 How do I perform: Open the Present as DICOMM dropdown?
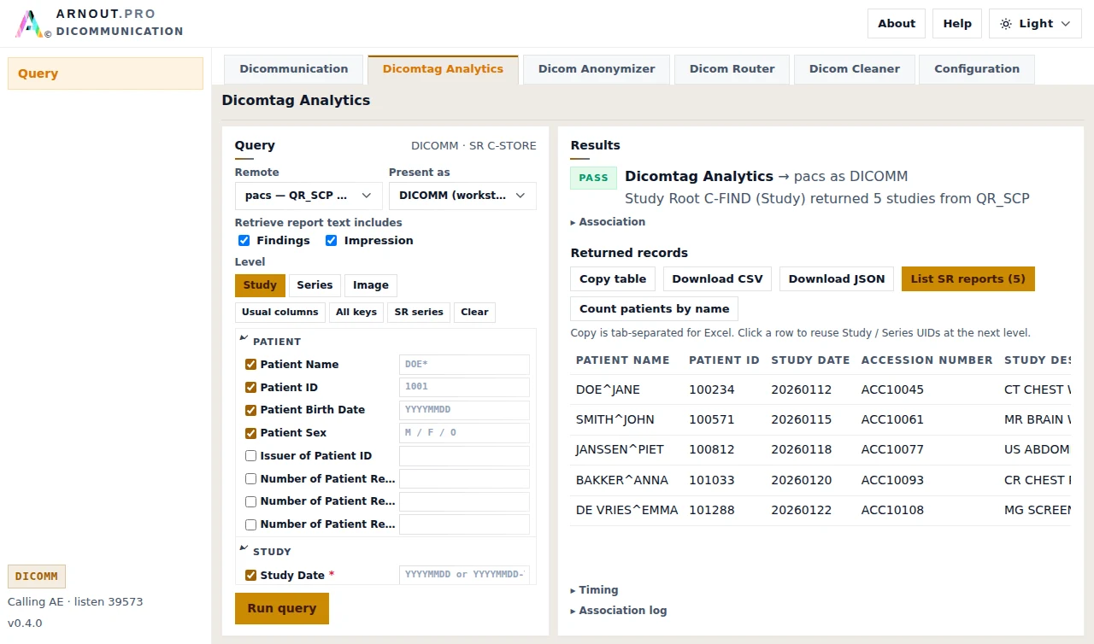tap(462, 196)
